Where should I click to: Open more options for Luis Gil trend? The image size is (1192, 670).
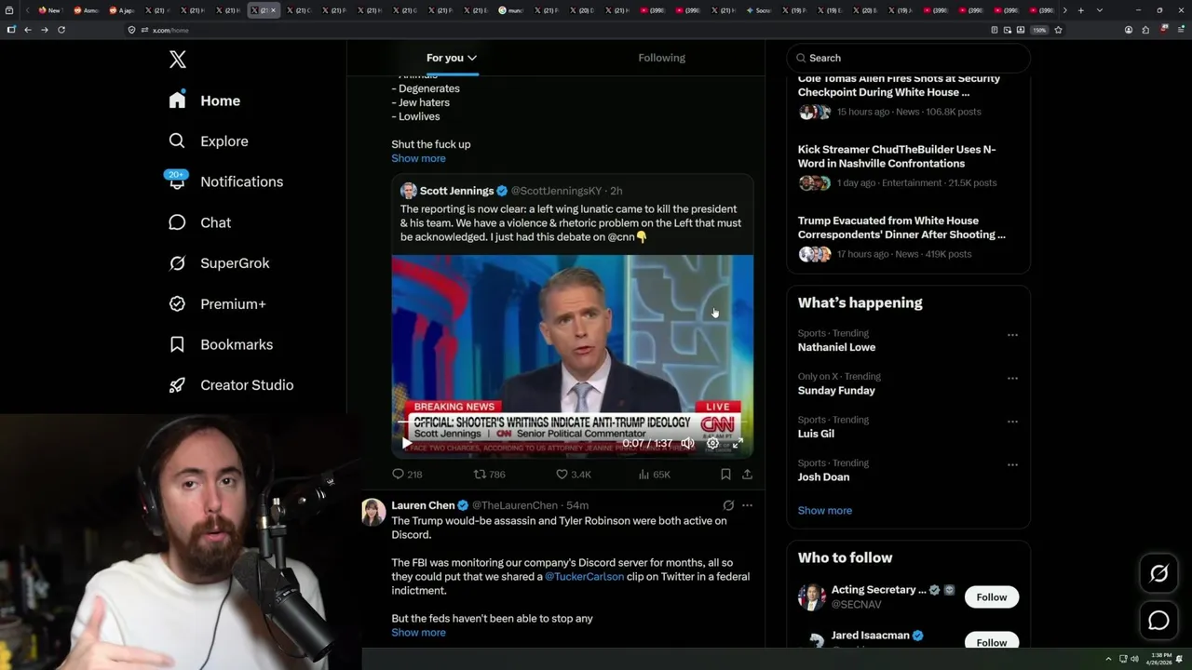click(x=1012, y=422)
